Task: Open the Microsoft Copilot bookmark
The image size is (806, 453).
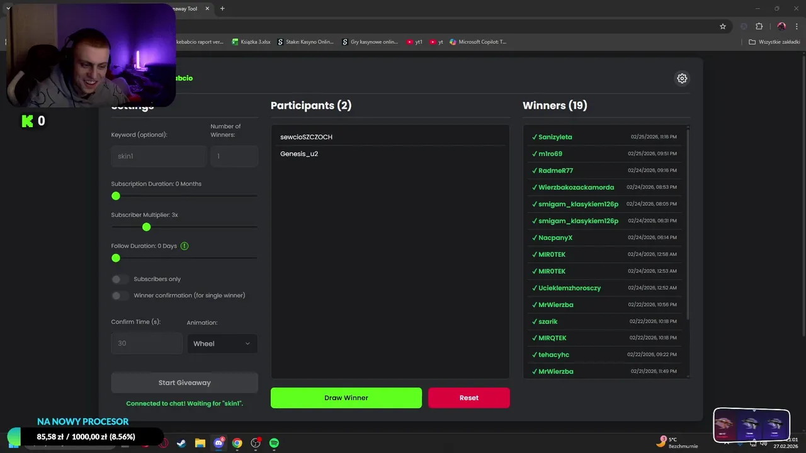Action: click(478, 42)
